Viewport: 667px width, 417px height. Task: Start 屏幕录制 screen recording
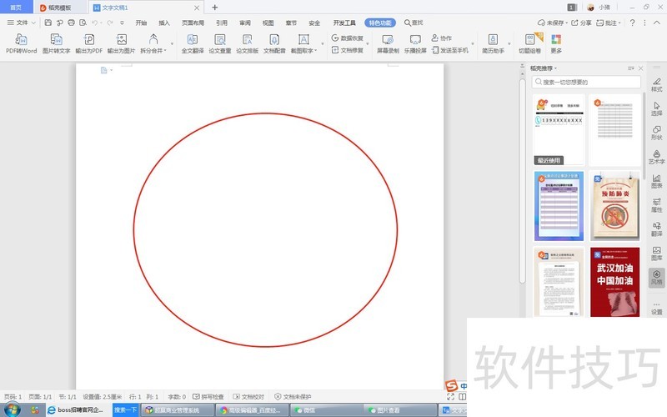tap(388, 40)
